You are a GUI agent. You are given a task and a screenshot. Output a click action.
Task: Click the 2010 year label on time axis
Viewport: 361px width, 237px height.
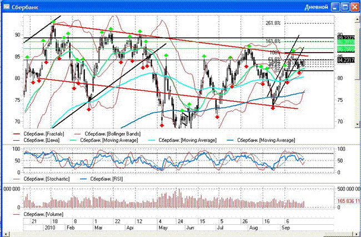click(x=51, y=228)
